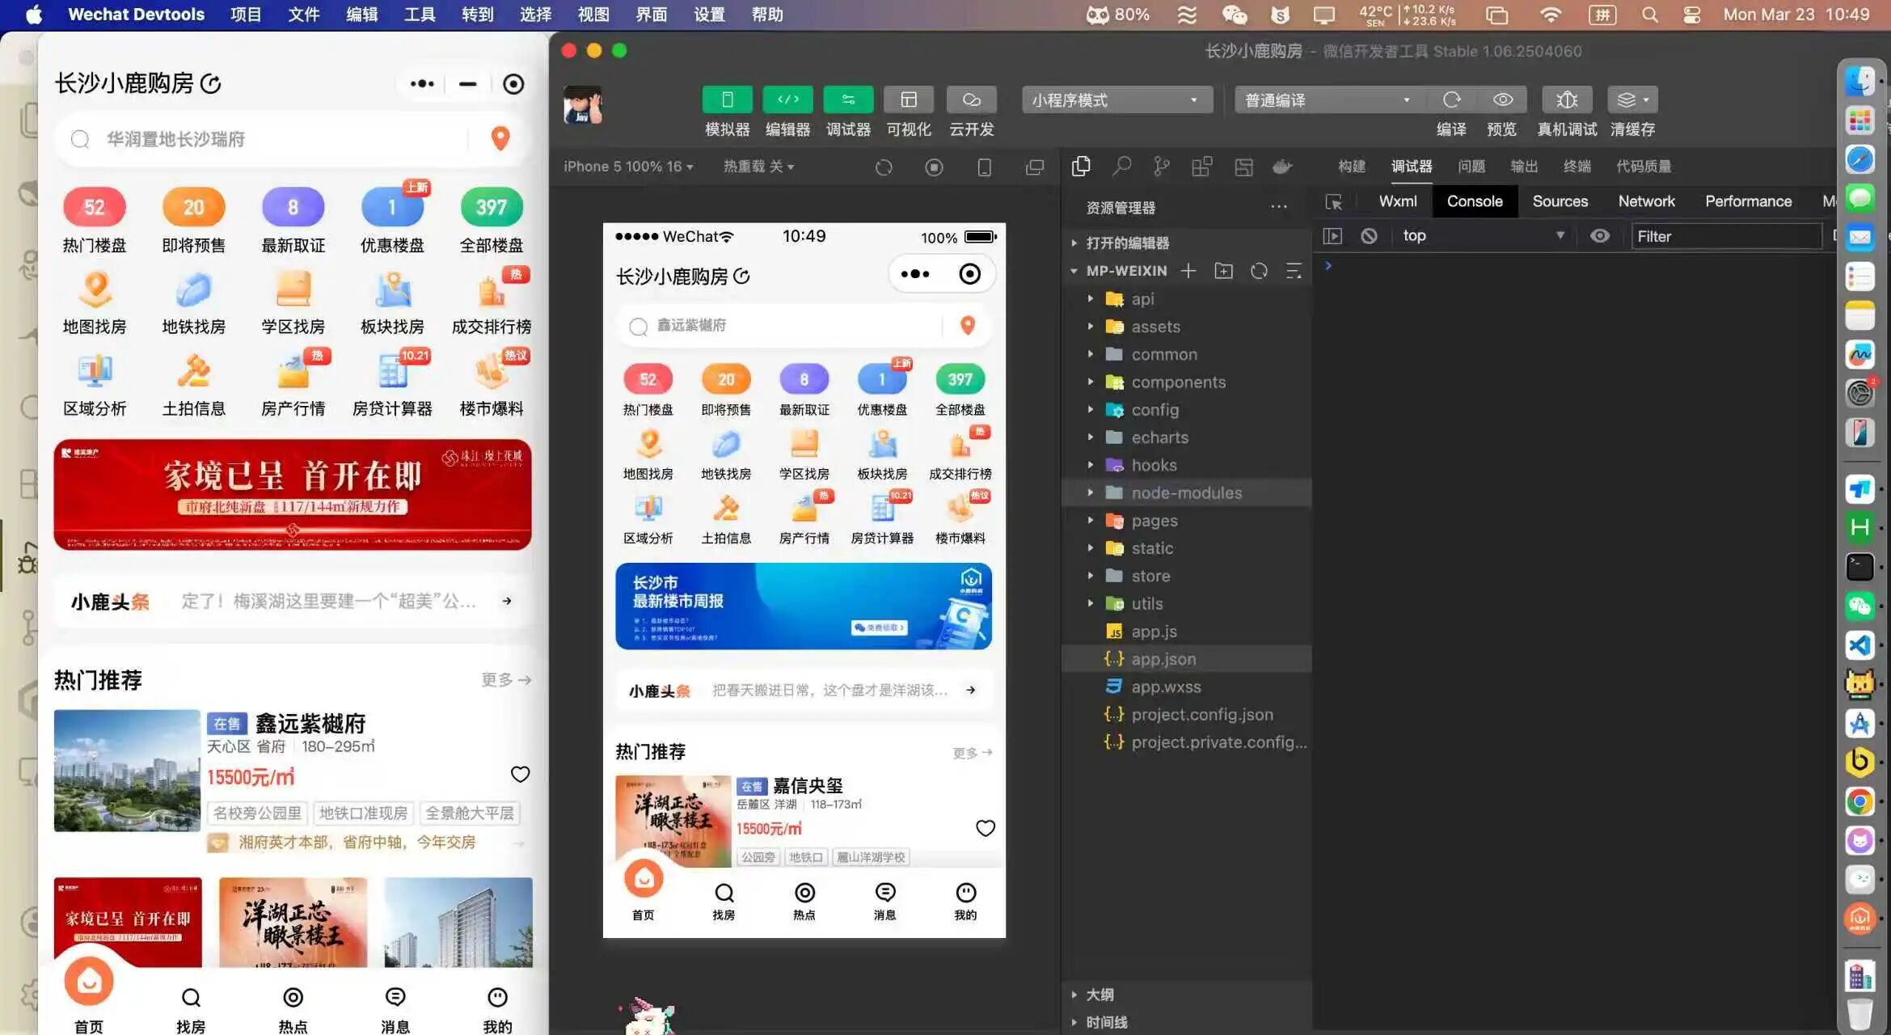Screen dimensions: 1891x1035
Task: Open the 云开发 cloud development icon
Action: (971, 99)
